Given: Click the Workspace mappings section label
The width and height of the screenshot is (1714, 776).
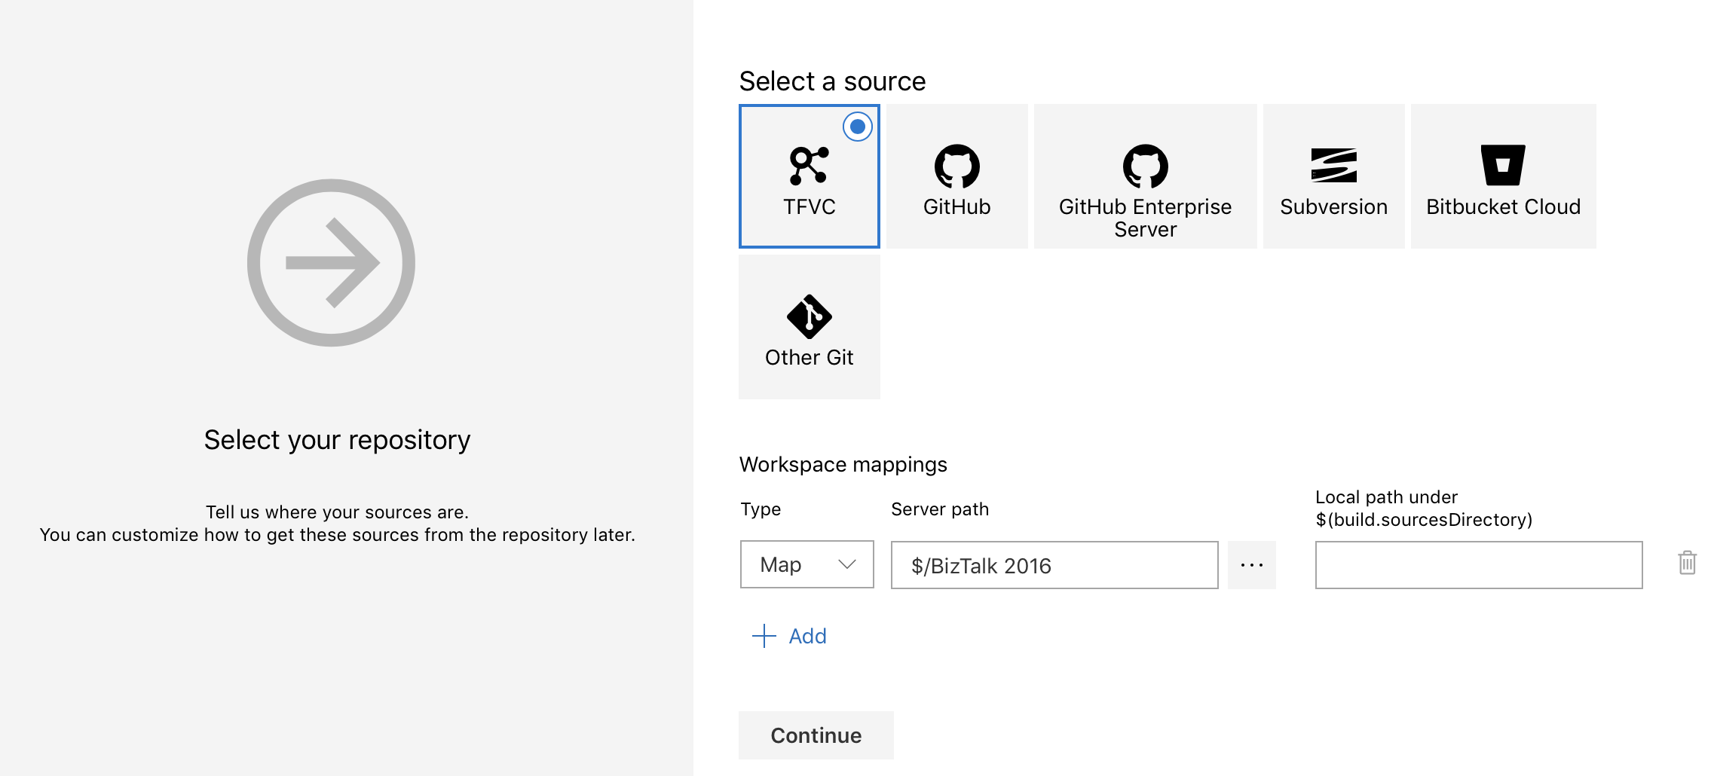Looking at the screenshot, I should (x=843, y=465).
